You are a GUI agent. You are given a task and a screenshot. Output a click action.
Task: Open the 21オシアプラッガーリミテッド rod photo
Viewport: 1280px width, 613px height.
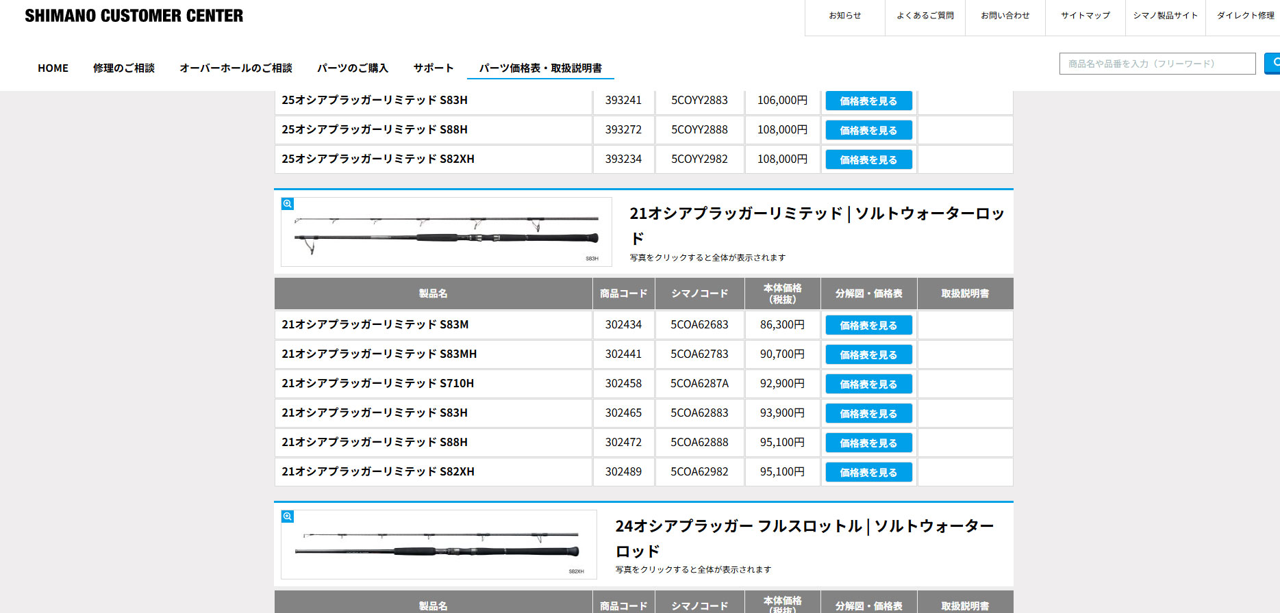[x=447, y=232]
